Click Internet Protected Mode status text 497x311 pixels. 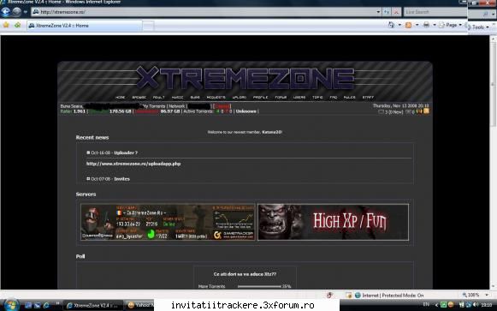tap(393, 295)
